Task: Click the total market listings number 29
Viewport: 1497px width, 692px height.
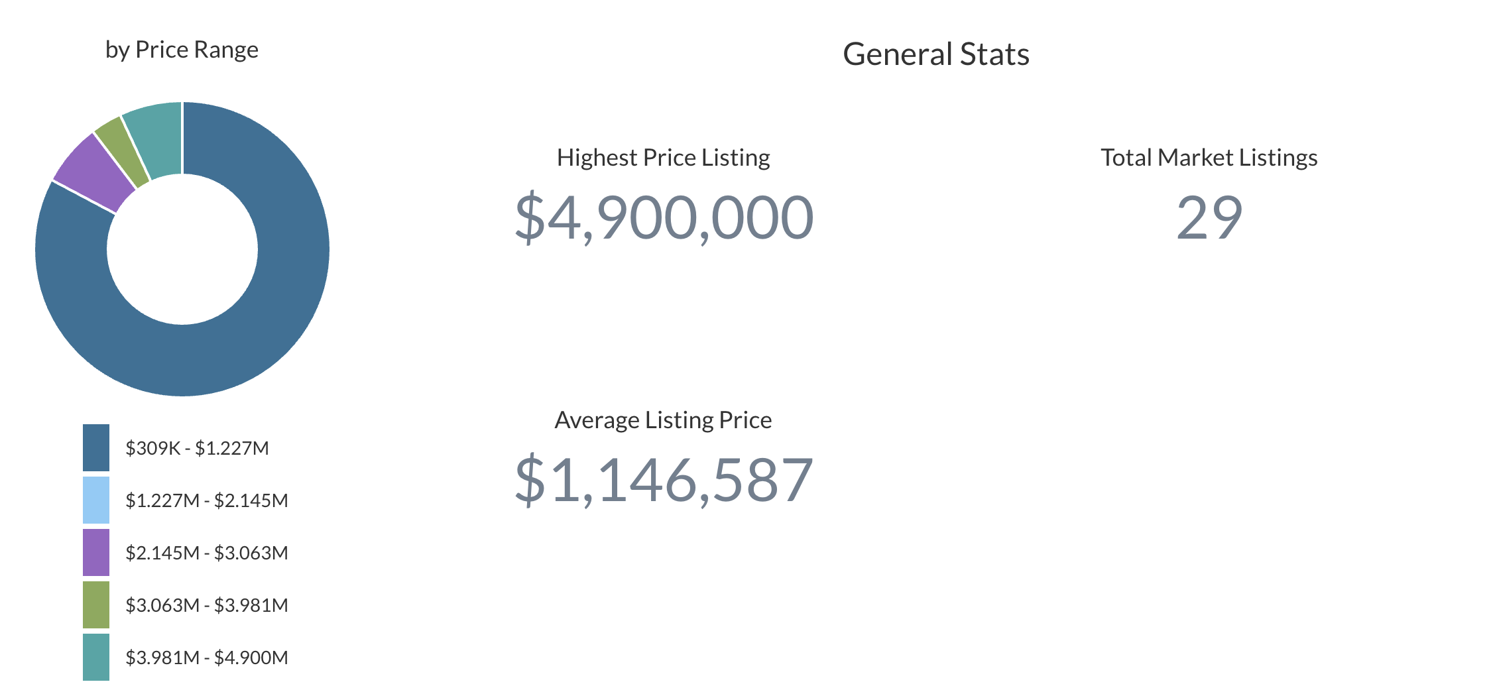Action: point(1209,217)
